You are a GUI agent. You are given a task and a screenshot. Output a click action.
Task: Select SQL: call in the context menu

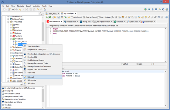[42, 77]
